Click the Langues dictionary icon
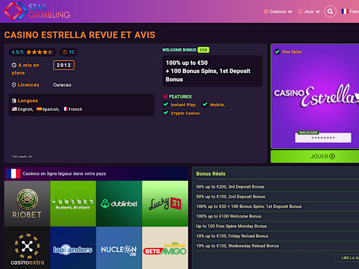This screenshot has height=269, width=359. 14,100
